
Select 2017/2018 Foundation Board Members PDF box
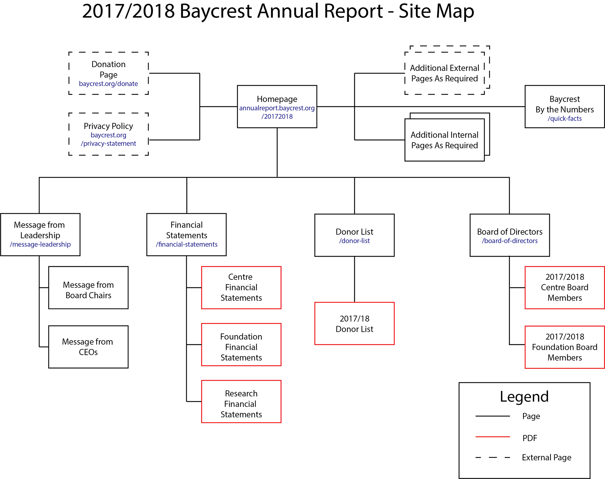coord(565,347)
